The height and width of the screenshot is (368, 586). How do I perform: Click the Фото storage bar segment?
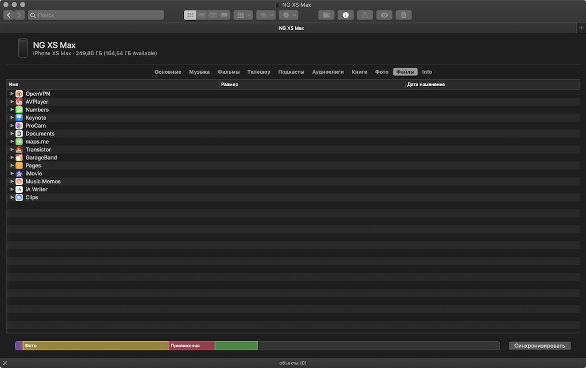pos(96,346)
